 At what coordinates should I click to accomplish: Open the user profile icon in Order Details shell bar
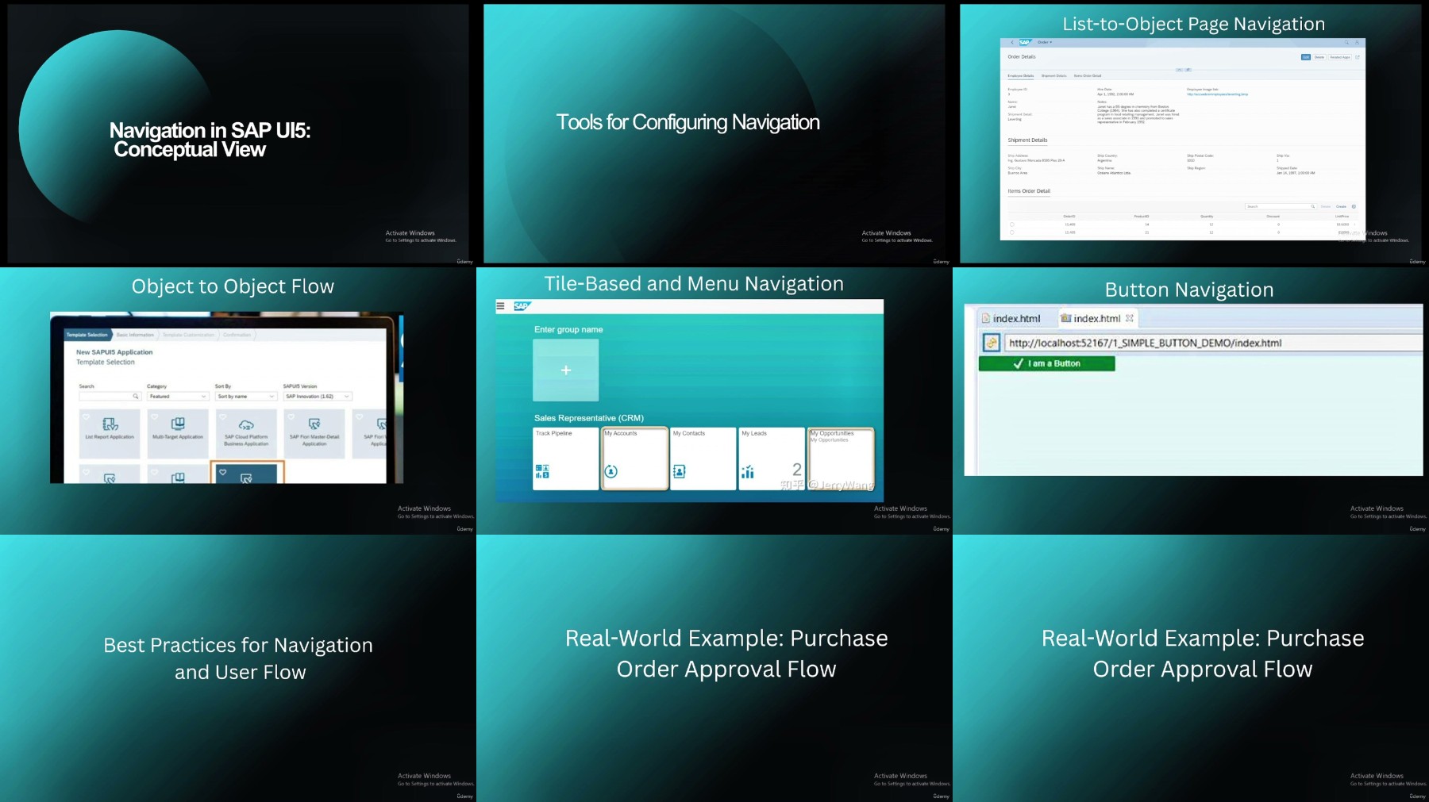point(1357,42)
